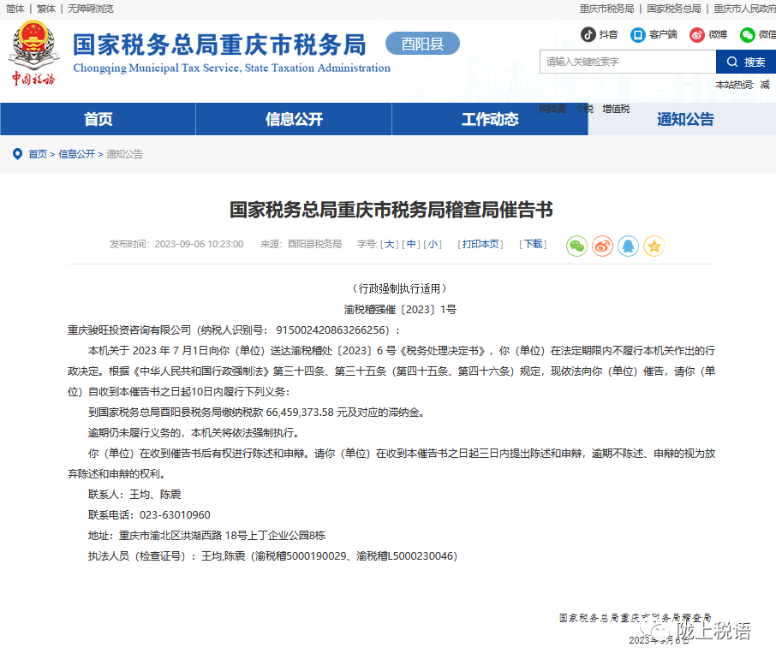The width and height of the screenshot is (776, 665).
Task: Enable 无障碍浏览 accessibility mode
Action: point(91,9)
